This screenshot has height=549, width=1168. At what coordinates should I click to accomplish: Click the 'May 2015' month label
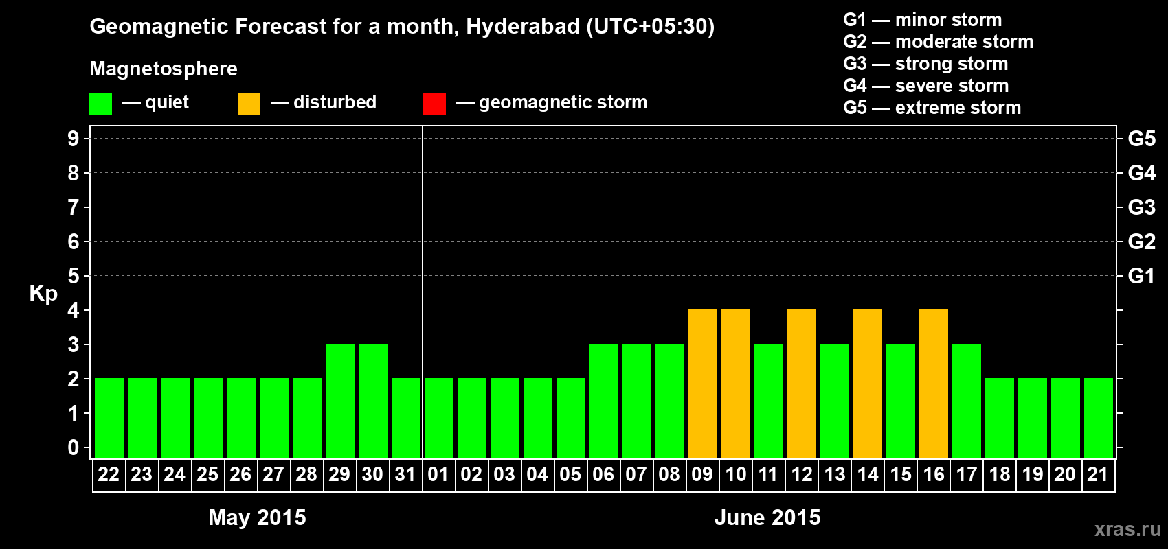click(258, 517)
